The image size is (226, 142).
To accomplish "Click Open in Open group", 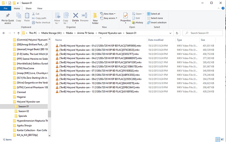I will point(138,14).
